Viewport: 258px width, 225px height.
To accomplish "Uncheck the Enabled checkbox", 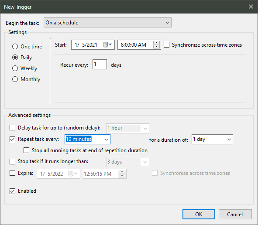I will [12, 191].
